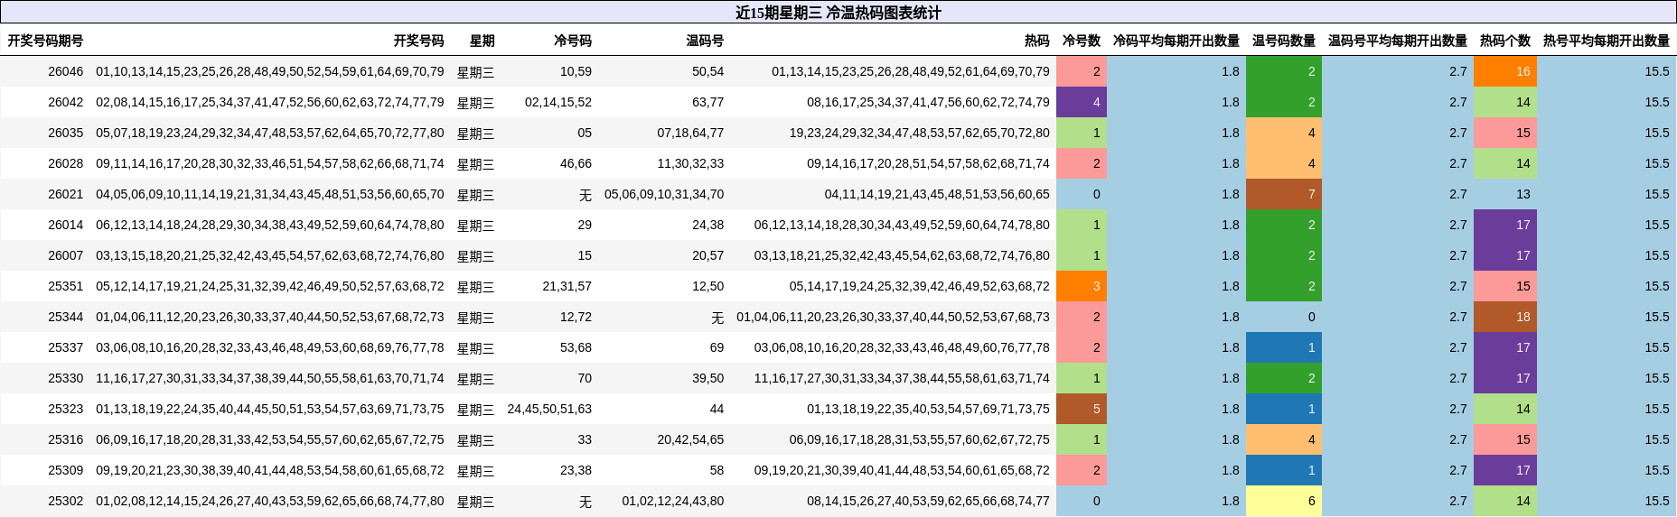This screenshot has width=1677, height=517.
Task: Click the blue warm count in row 25337
Action: pyautogui.click(x=1284, y=347)
